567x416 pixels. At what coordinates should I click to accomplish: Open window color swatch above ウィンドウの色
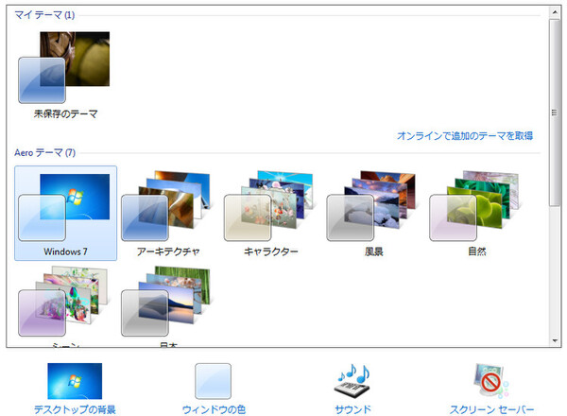coord(213,381)
